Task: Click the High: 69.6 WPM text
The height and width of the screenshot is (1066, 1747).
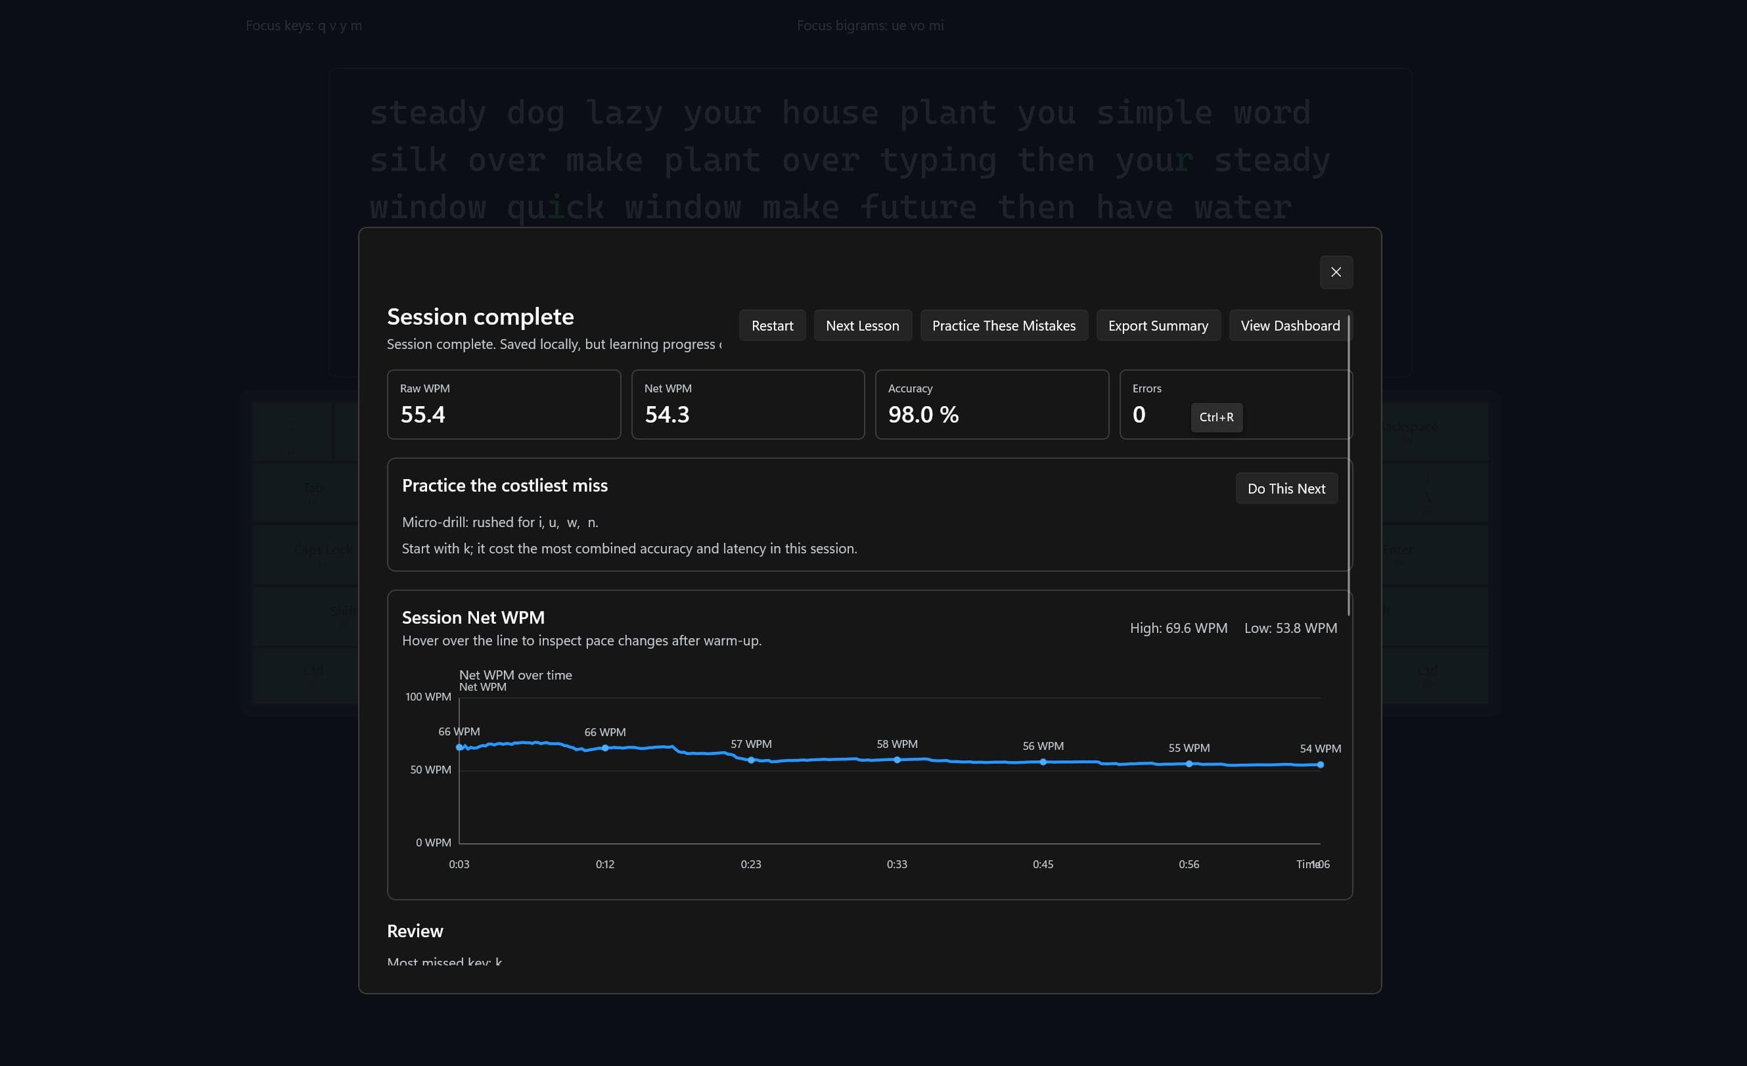Action: coord(1179,628)
